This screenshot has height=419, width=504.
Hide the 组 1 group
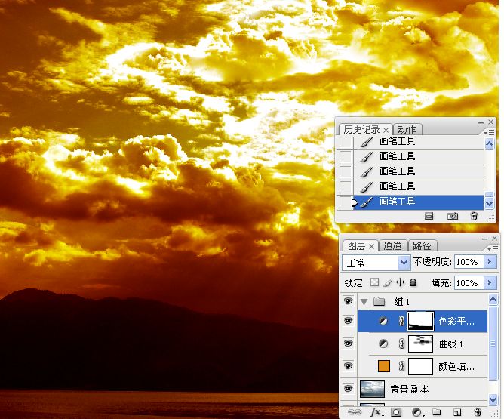click(348, 301)
